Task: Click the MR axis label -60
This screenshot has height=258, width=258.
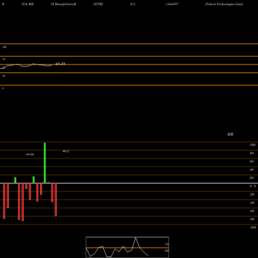Action: point(252,211)
